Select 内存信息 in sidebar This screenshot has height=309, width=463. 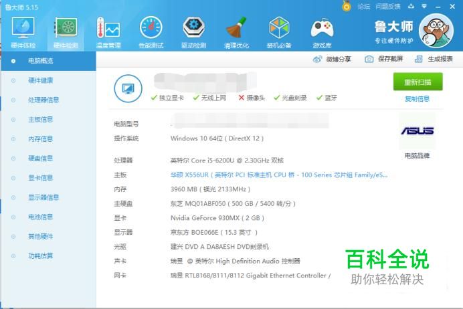point(48,138)
